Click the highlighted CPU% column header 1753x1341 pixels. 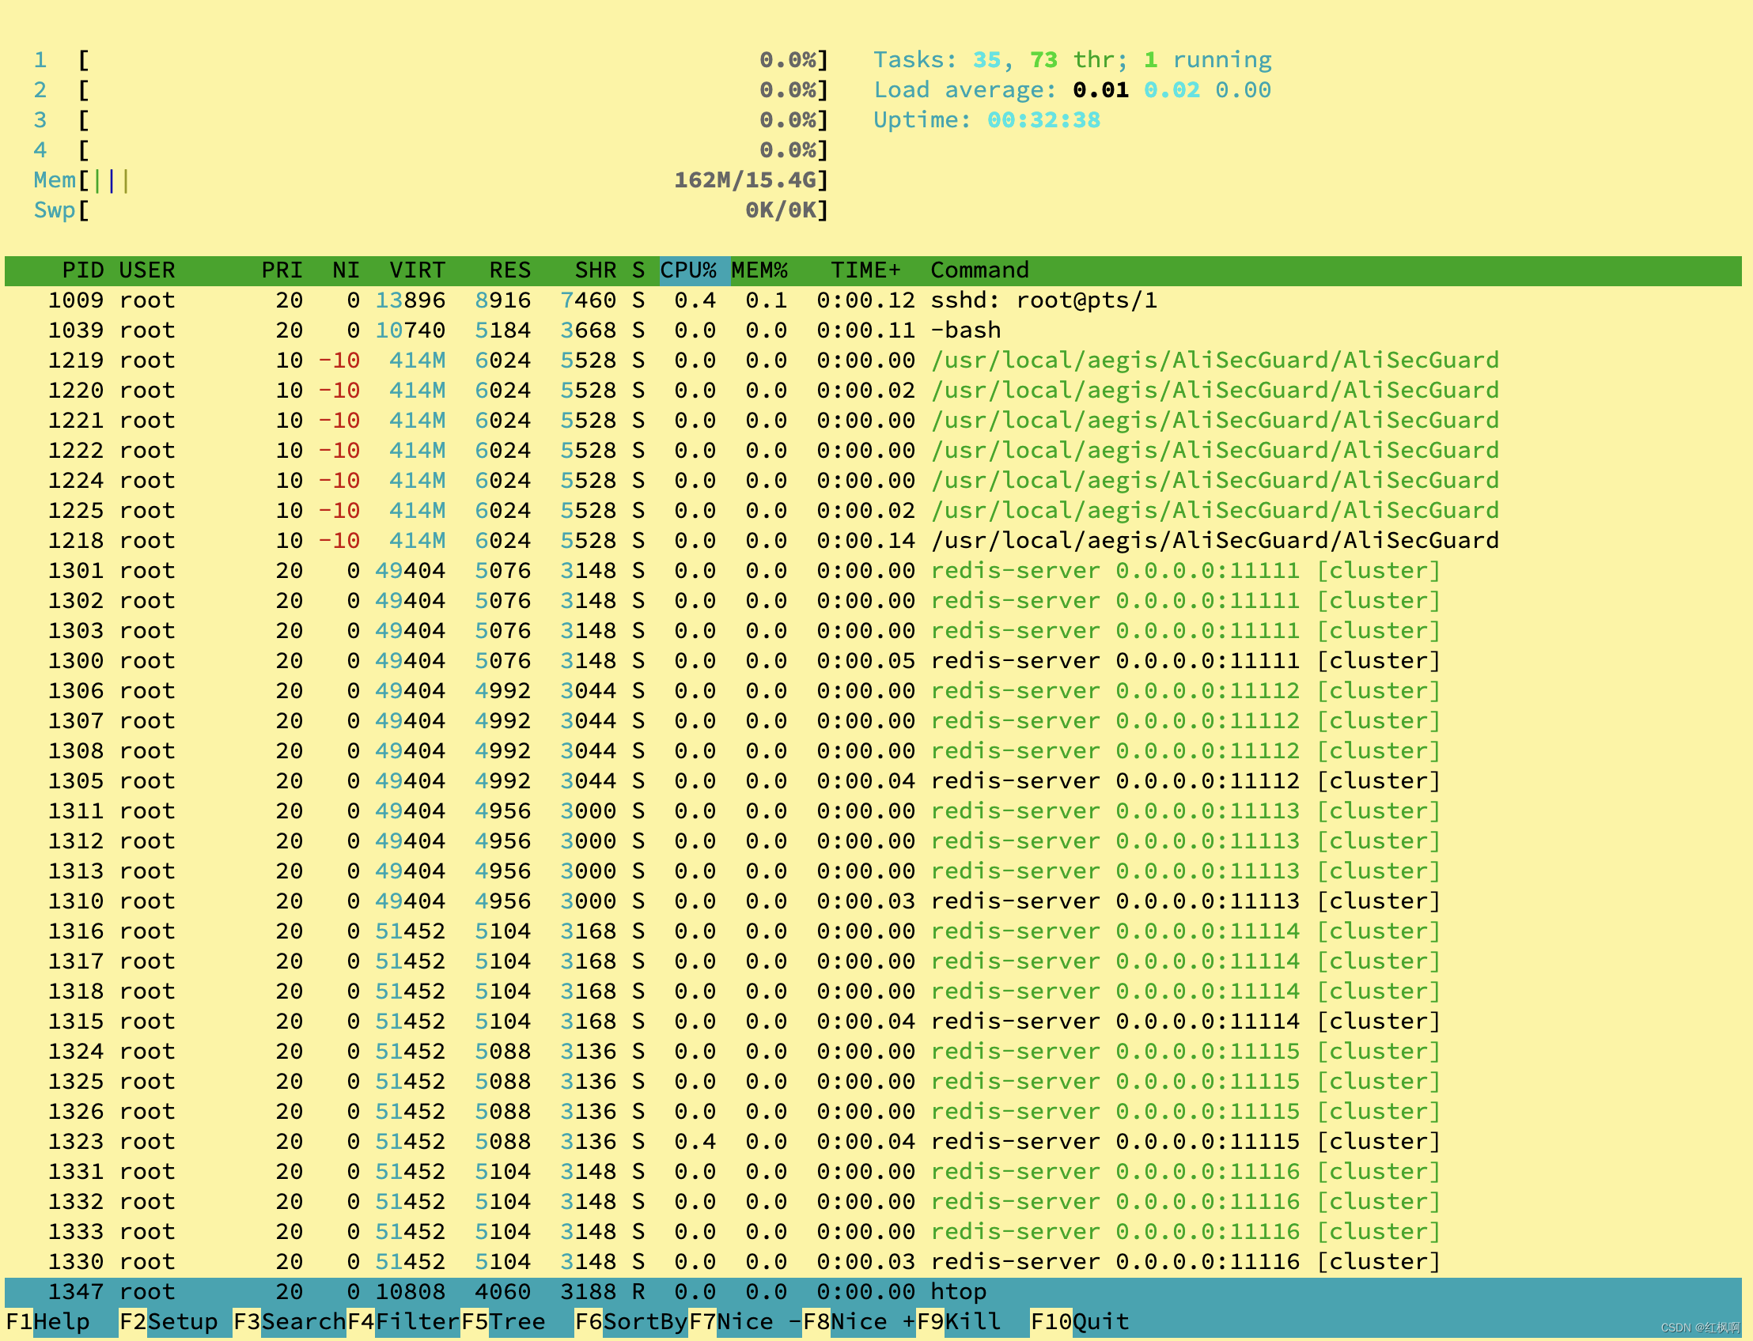694,270
